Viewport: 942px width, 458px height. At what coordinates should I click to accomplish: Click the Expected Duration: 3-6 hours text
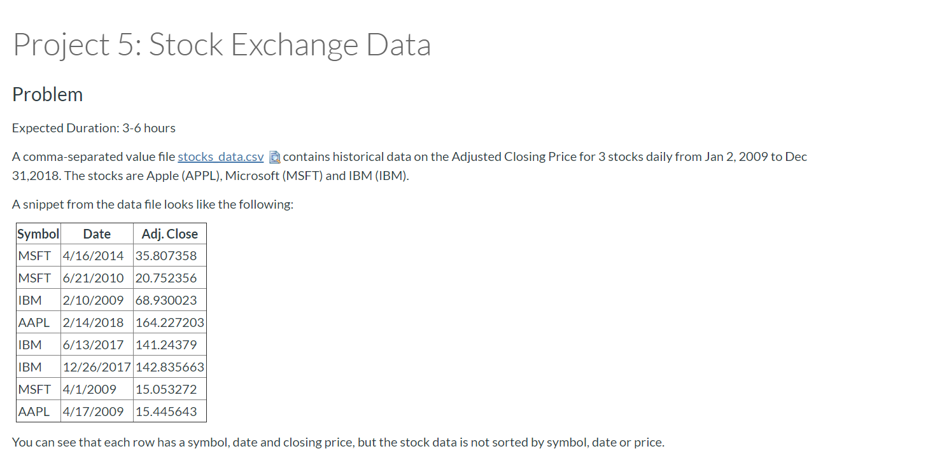[94, 128]
